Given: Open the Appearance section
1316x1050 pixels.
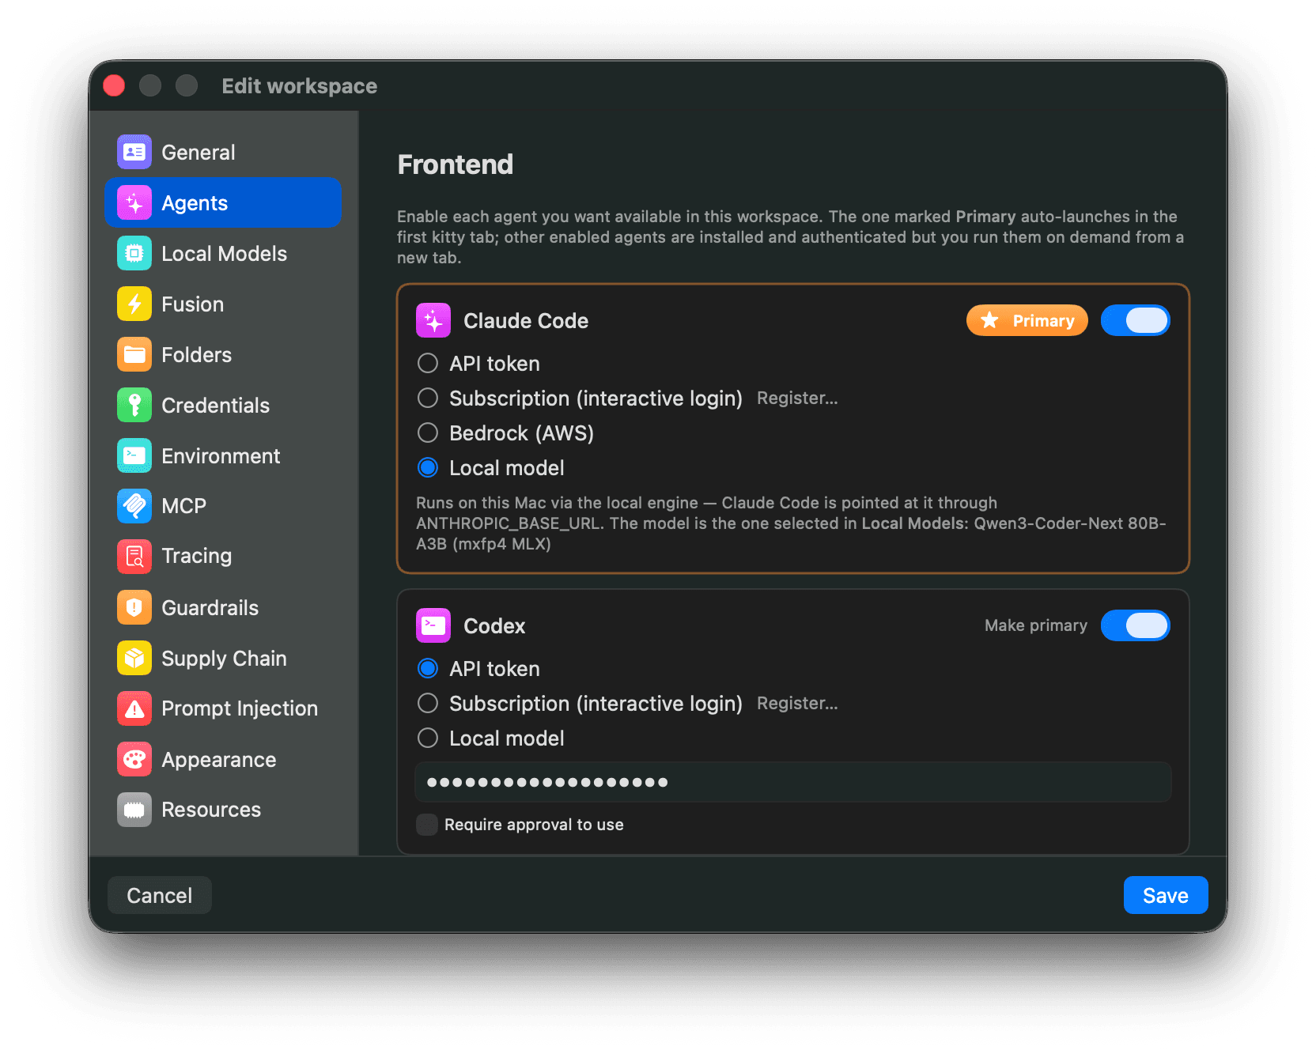Looking at the screenshot, I should coord(223,759).
